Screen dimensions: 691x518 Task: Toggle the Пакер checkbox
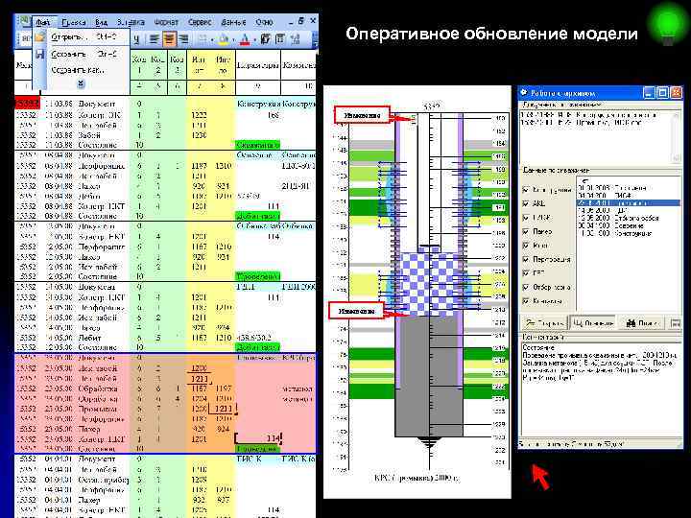(x=525, y=231)
